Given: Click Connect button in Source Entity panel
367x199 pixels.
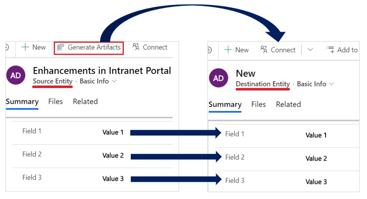Looking at the screenshot, I should point(150,47).
